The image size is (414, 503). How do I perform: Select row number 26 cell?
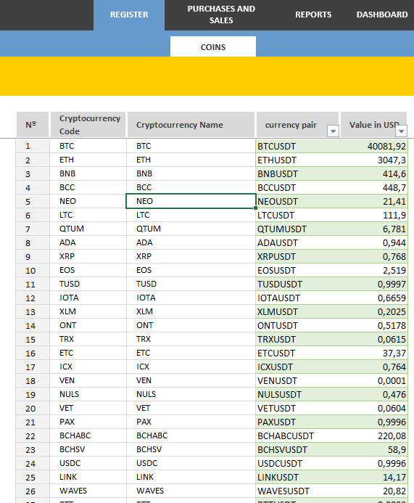point(33,491)
